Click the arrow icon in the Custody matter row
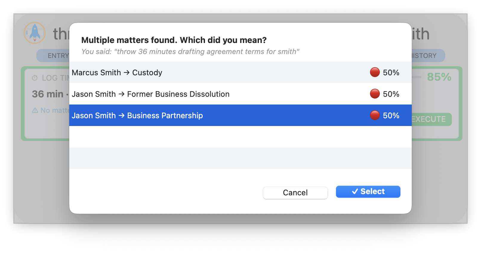Image resolution: width=481 pixels, height=258 pixels. [127, 72]
